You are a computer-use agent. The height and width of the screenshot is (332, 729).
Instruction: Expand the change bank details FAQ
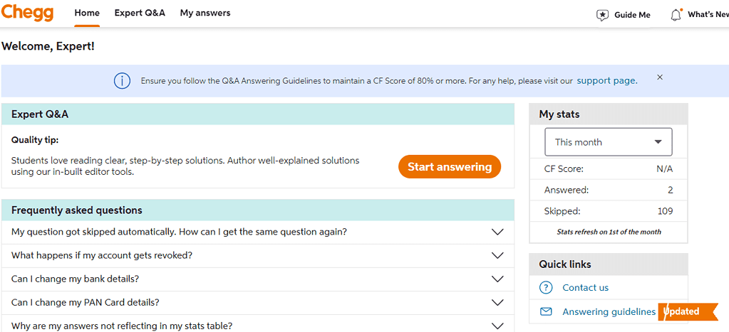click(x=257, y=279)
